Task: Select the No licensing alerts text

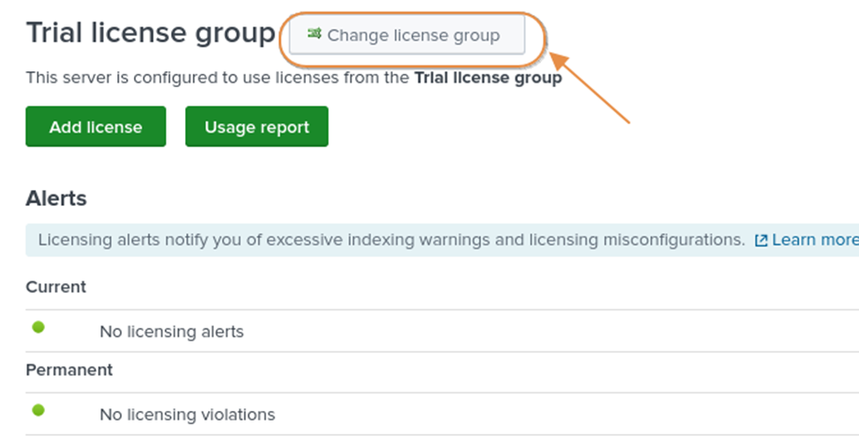Action: pos(171,332)
